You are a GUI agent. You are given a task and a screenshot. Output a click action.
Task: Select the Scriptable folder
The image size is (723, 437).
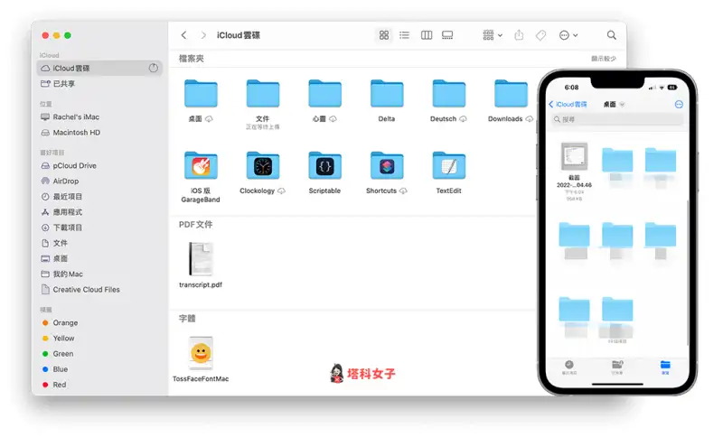(325, 166)
